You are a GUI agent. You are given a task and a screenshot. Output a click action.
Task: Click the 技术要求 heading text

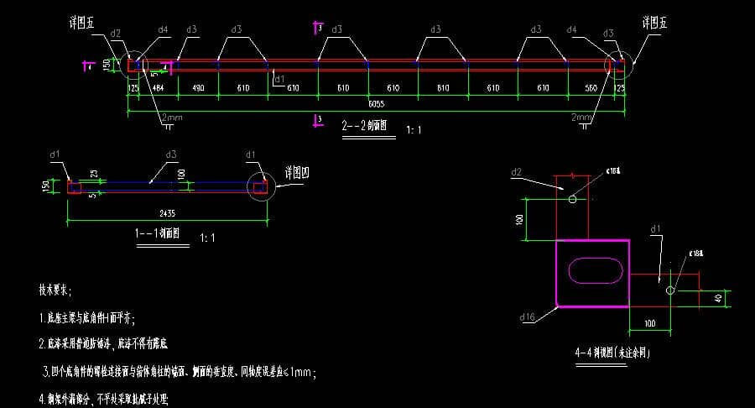pos(55,290)
